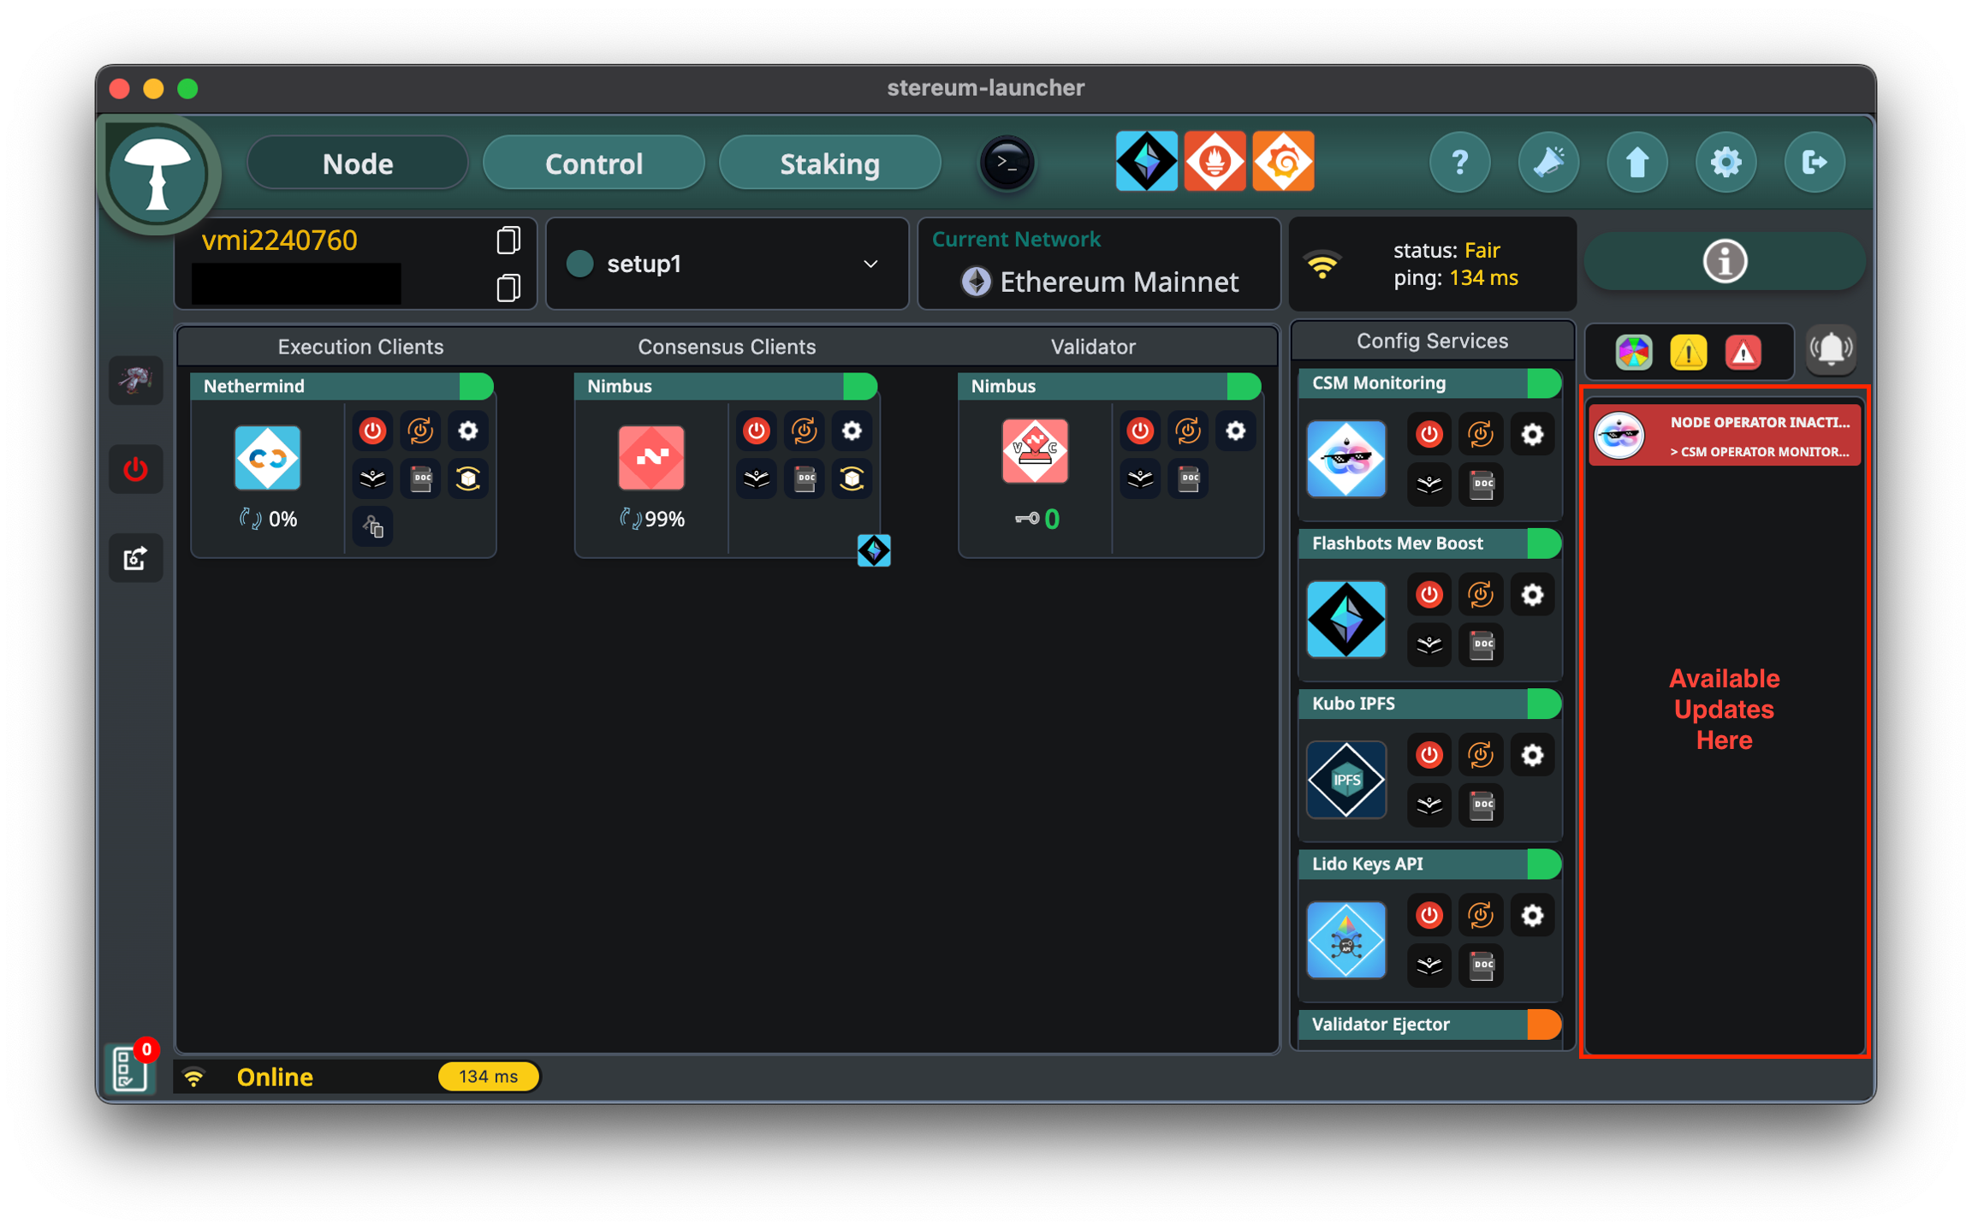Screen dimensions: 1972x1230
Task: Copy the vmi2240760 server name
Action: pyautogui.click(x=508, y=241)
